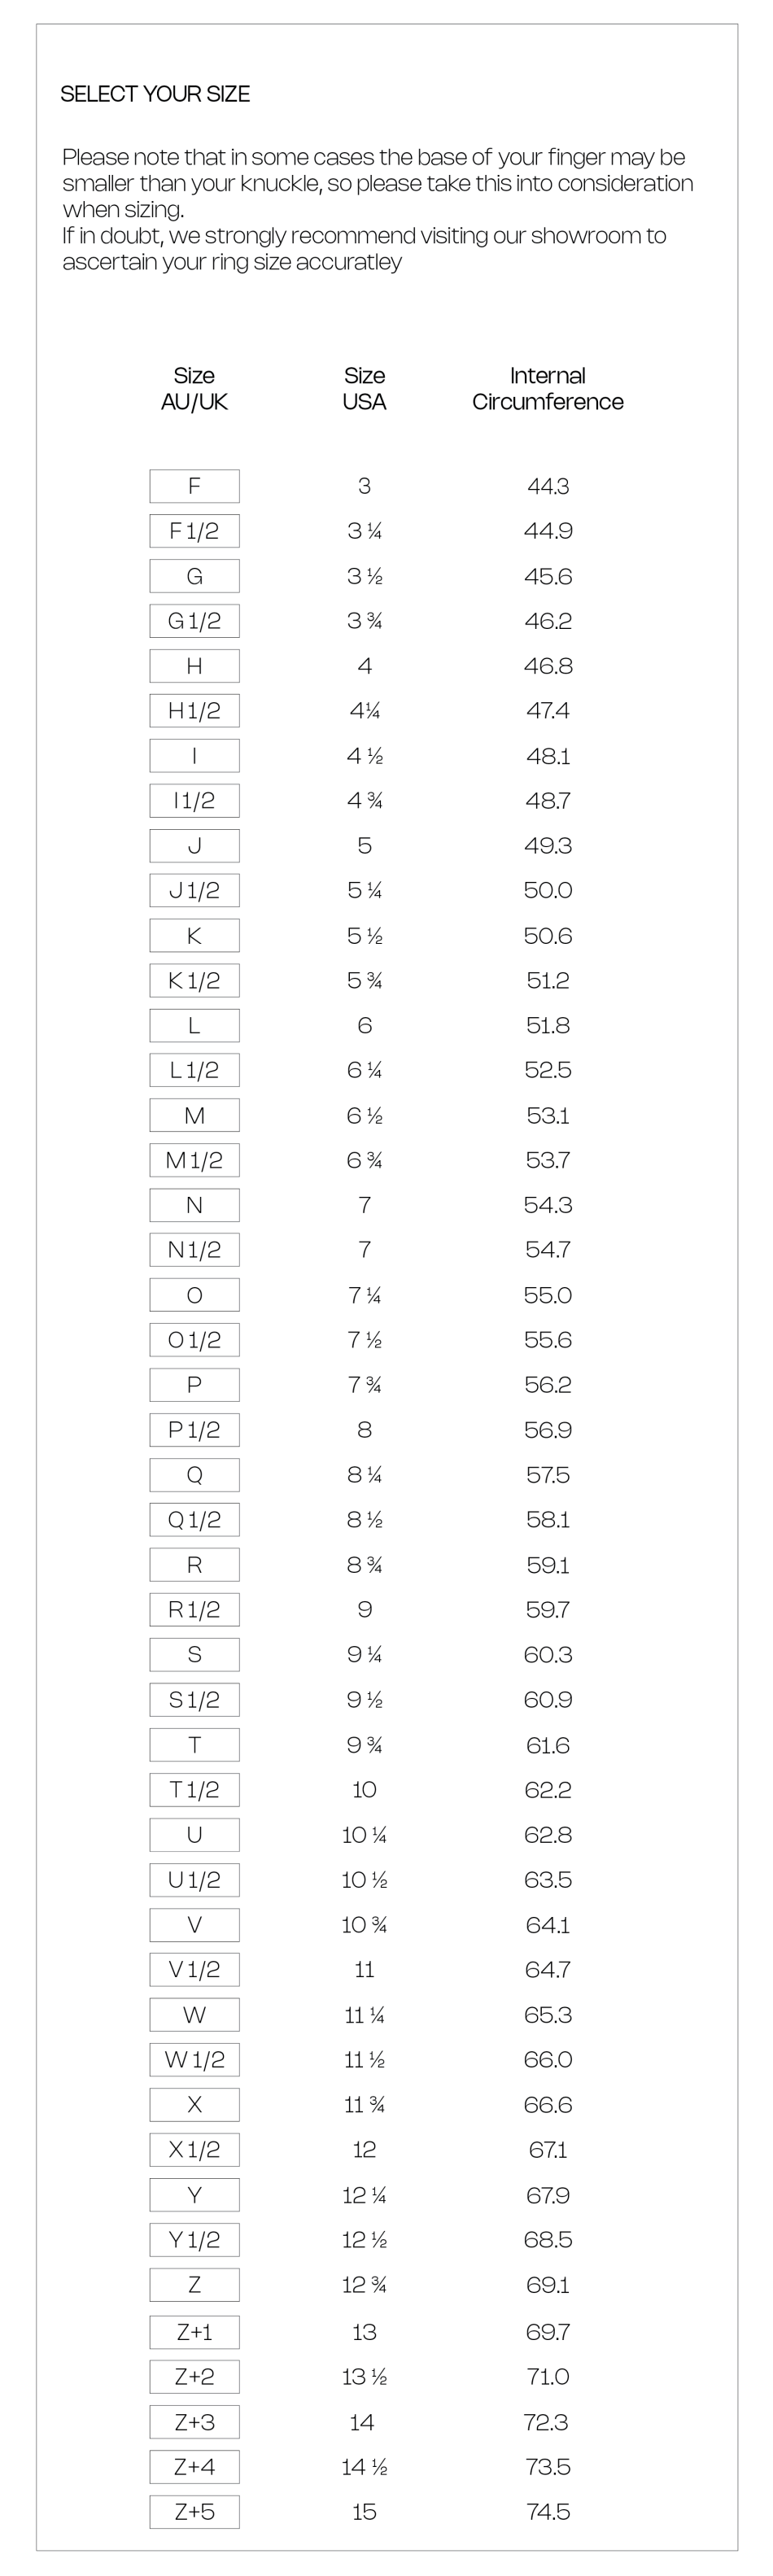
Task: Select size P 1/2 box
Action: coord(194,1431)
